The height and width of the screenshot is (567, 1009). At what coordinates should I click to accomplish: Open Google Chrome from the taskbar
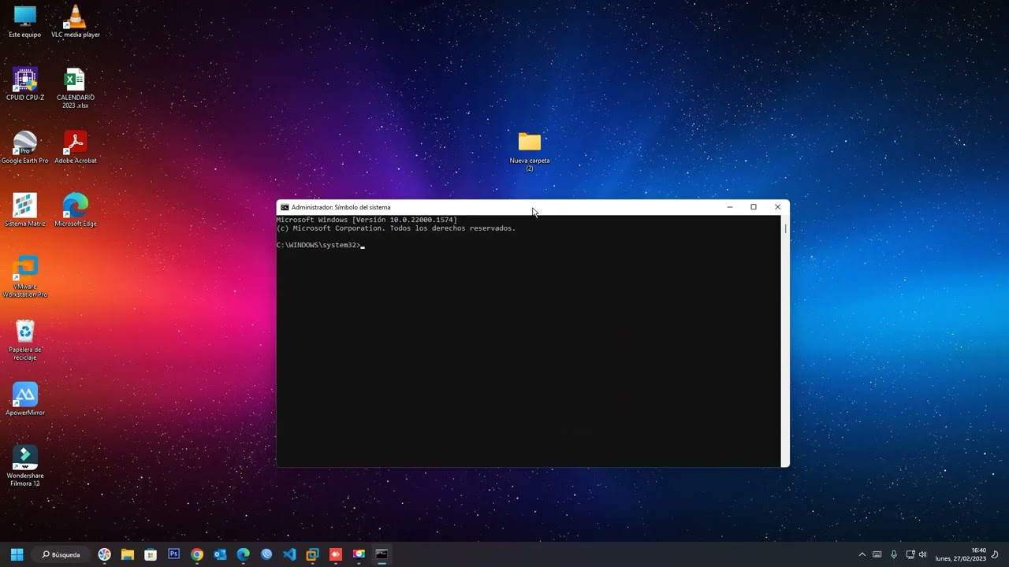point(197,554)
